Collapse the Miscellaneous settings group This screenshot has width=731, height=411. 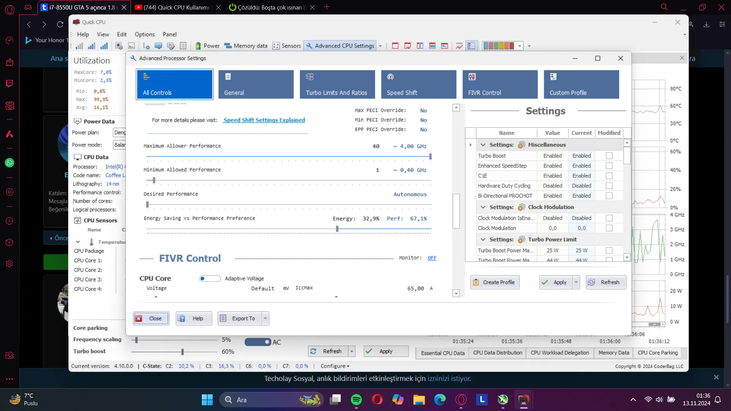tap(483, 145)
